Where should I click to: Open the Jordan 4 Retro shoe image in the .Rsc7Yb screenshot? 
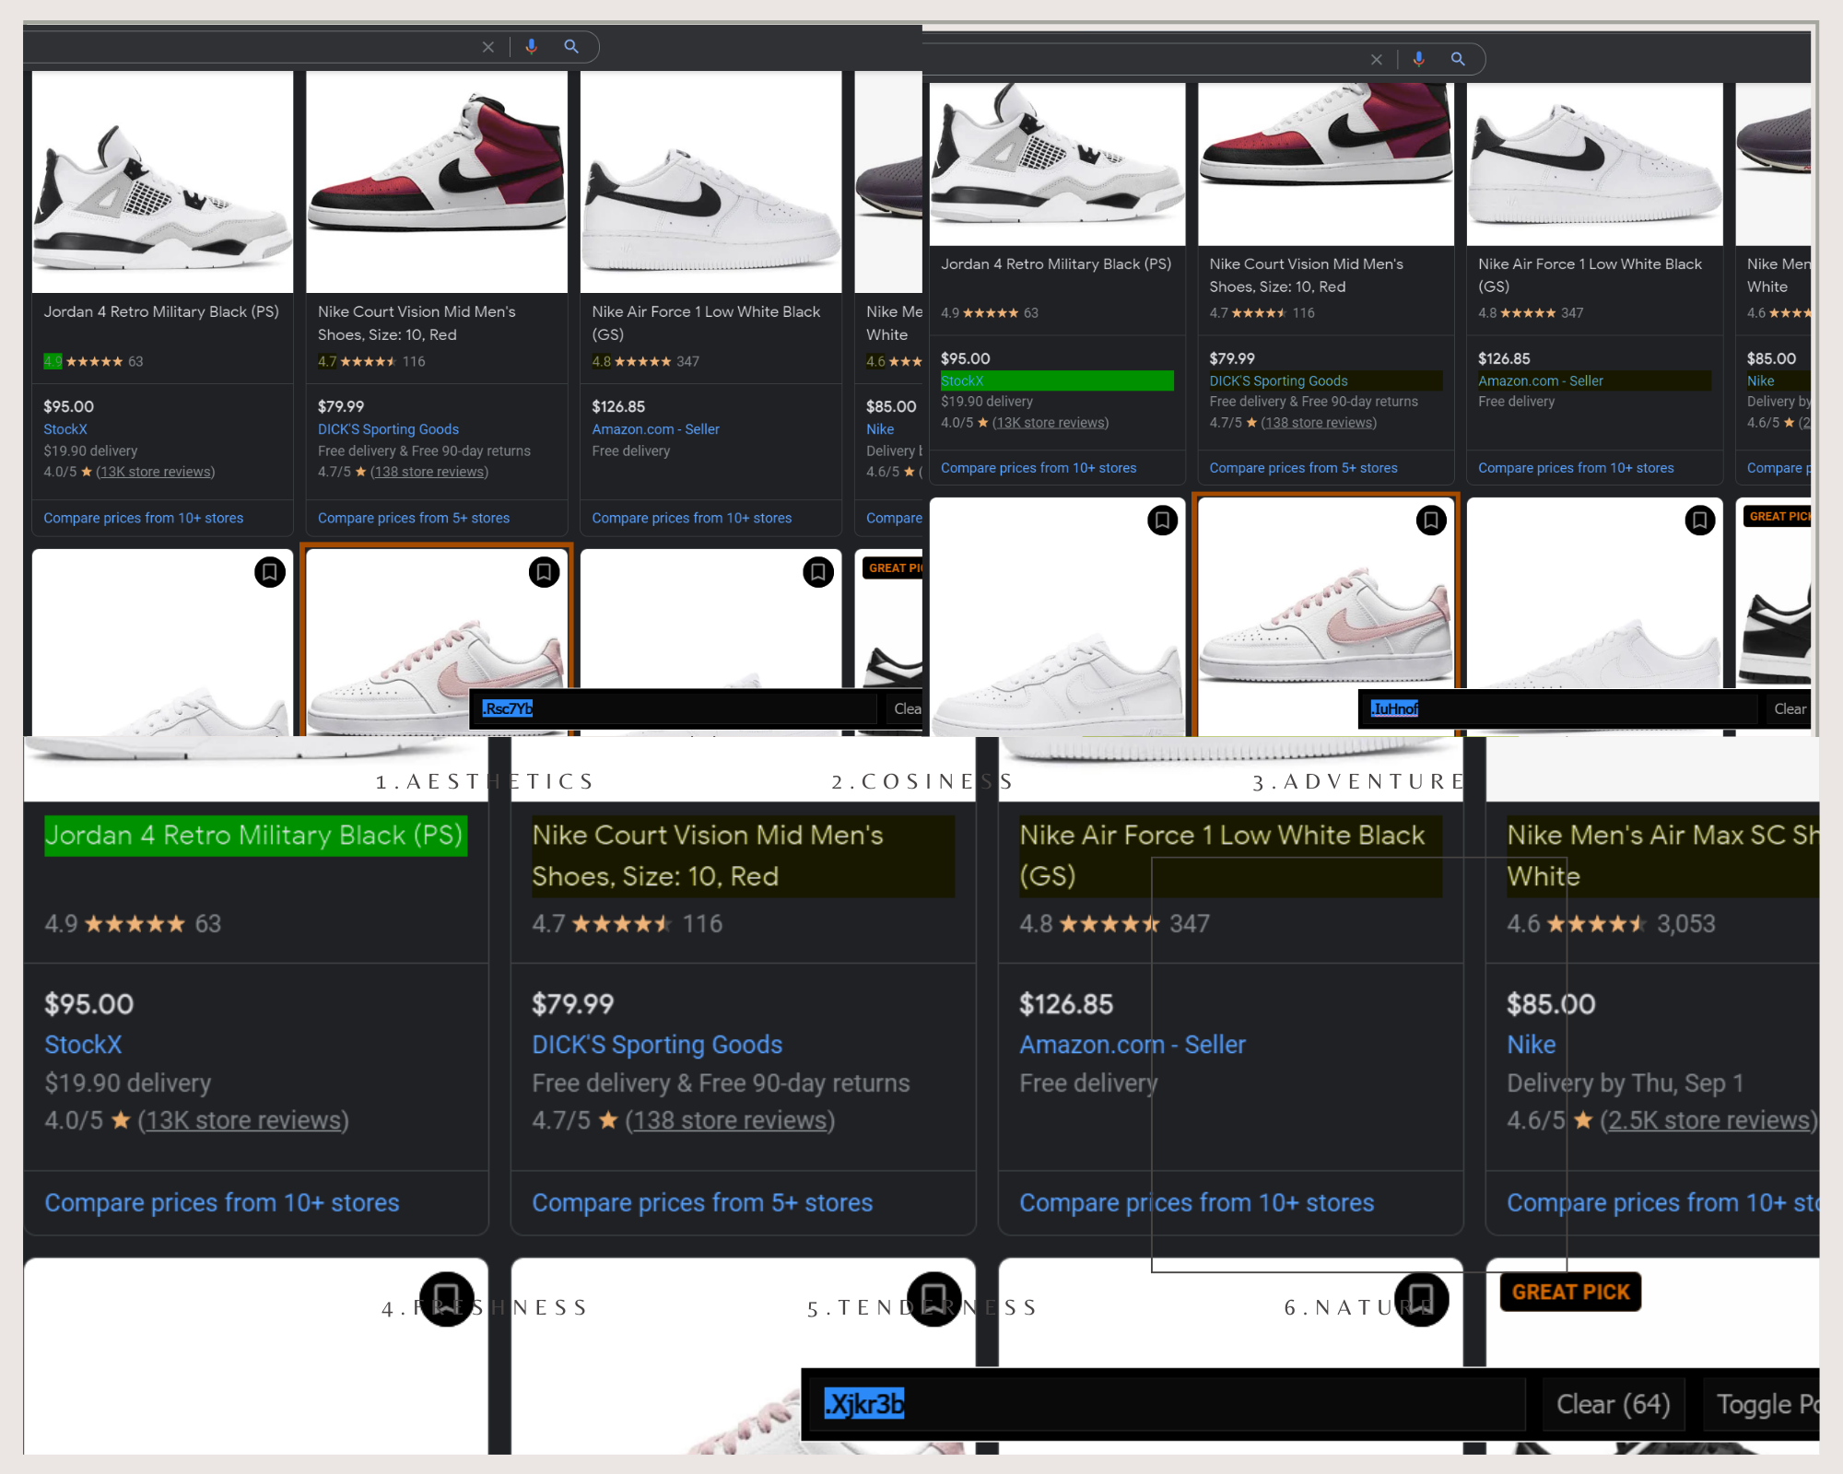tap(163, 182)
